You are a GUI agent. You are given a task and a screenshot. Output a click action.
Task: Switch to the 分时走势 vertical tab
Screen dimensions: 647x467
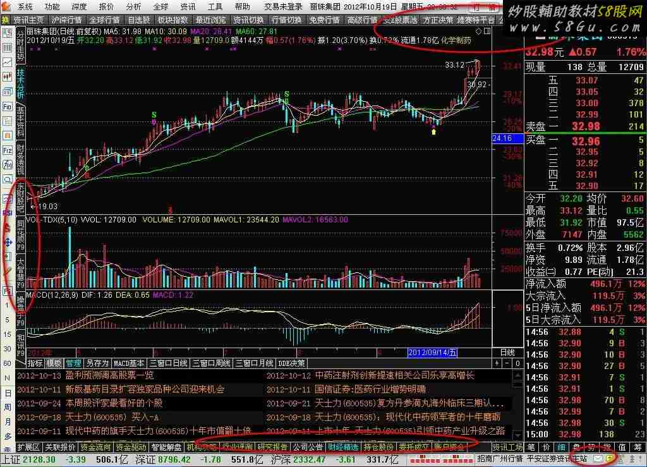click(x=21, y=46)
